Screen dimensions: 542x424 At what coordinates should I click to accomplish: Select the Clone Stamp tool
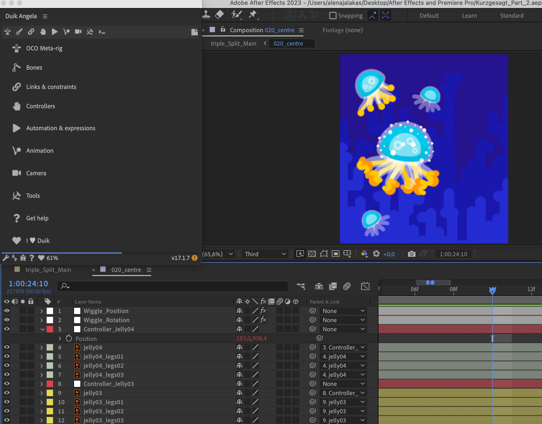point(206,15)
